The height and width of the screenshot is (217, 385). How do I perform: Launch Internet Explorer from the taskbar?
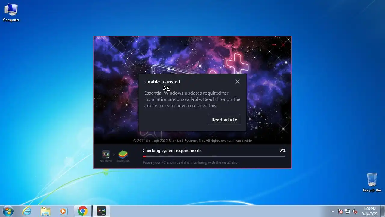tap(27, 211)
